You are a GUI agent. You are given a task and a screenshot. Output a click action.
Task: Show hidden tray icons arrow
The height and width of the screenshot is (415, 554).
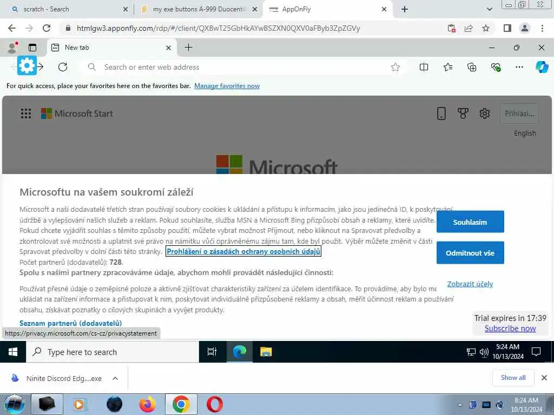click(460, 405)
